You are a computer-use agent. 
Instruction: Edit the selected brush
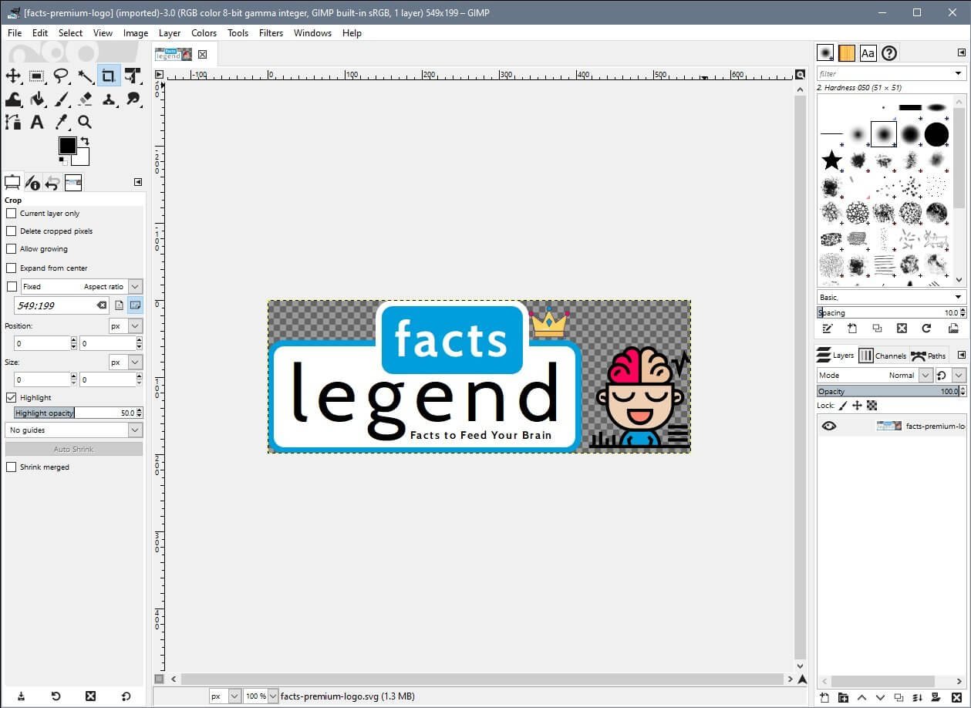pos(828,328)
